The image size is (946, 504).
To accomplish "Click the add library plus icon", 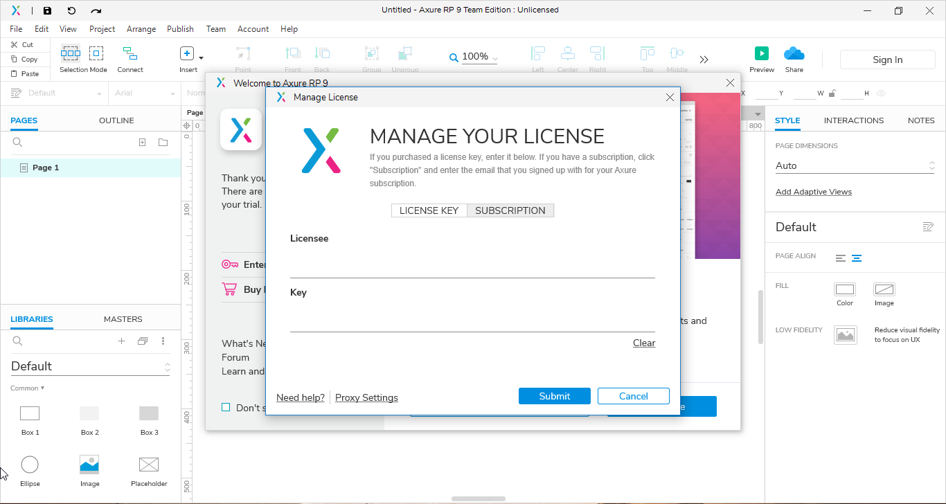I will pyautogui.click(x=121, y=341).
